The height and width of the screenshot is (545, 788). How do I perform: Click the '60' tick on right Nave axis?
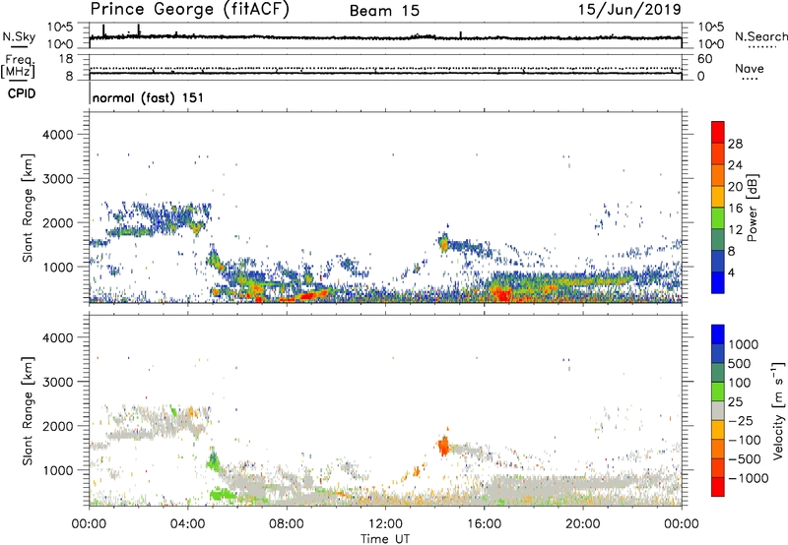pos(704,59)
